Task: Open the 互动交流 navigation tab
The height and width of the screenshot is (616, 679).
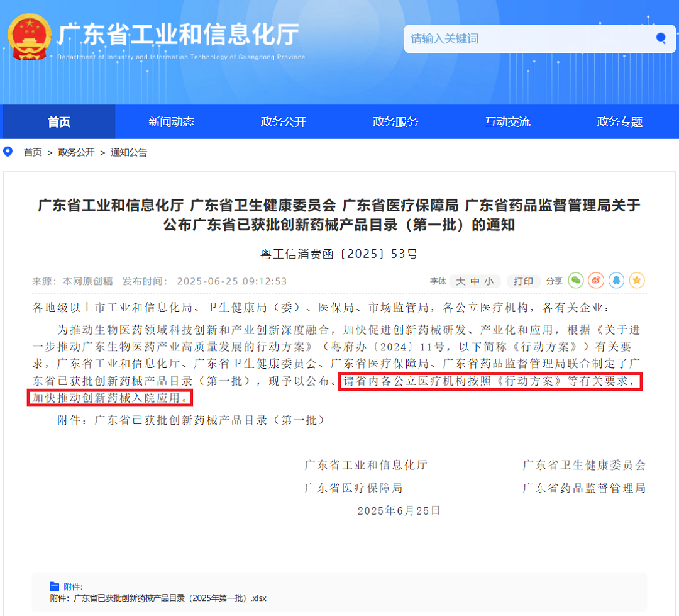Action: tap(507, 122)
